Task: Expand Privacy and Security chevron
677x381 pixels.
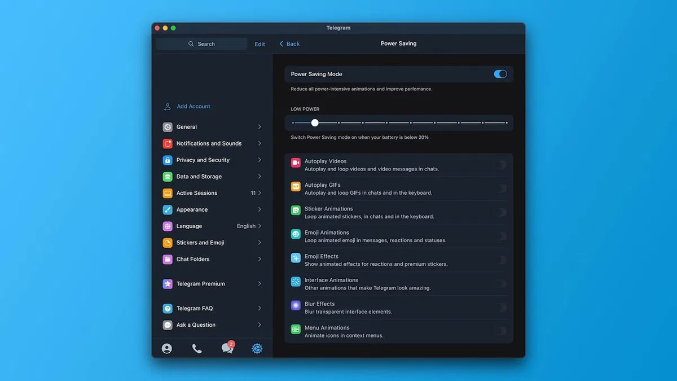Action: [260, 160]
